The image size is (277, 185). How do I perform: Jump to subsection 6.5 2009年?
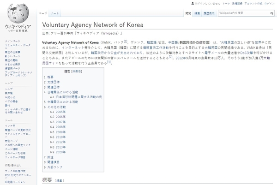pos(58,132)
